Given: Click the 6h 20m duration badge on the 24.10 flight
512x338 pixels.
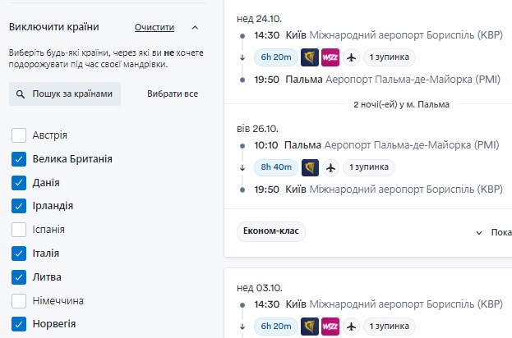Looking at the screenshot, I should point(276,57).
